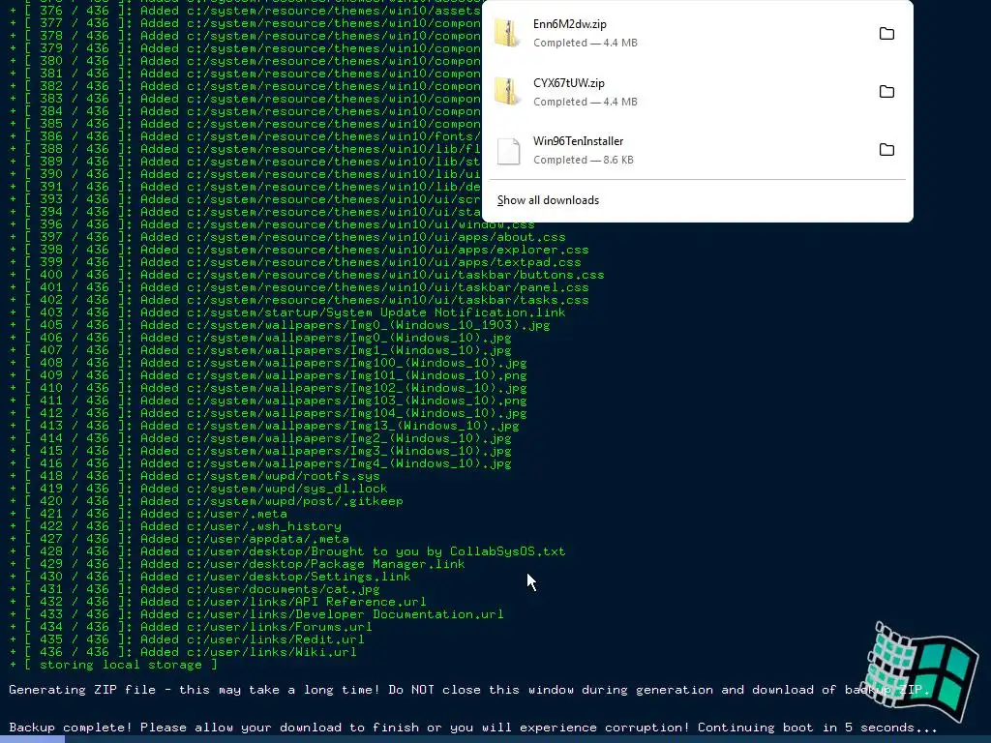Click log line 'Brought to you by CollabSysOS.txt'

[x=287, y=550]
